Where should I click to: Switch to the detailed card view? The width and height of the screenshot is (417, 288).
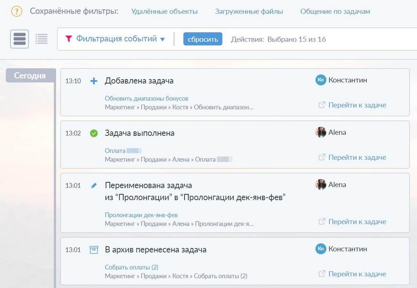pos(19,39)
